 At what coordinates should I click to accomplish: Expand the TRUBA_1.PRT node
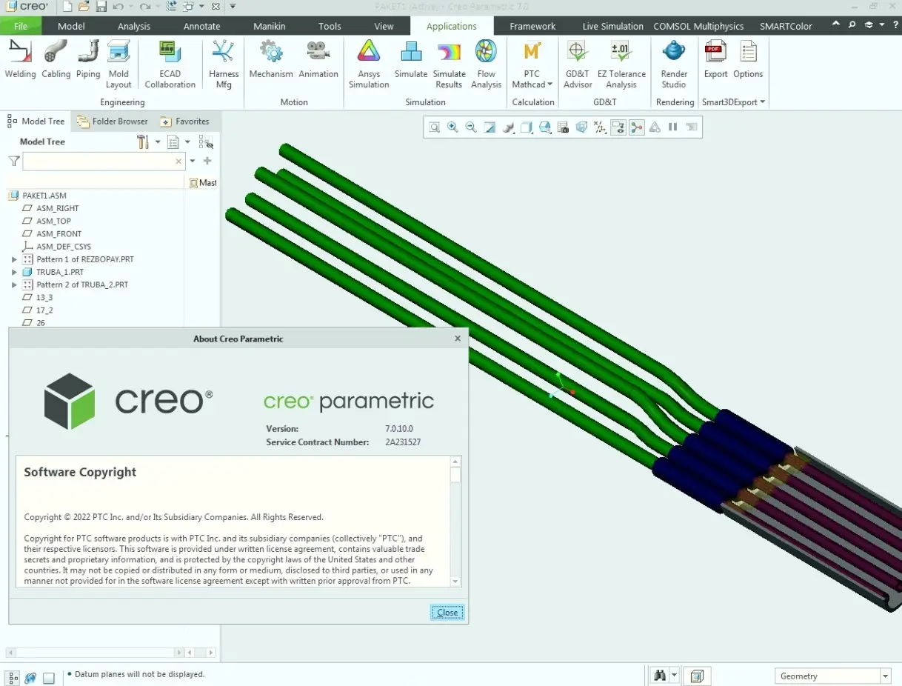click(14, 272)
